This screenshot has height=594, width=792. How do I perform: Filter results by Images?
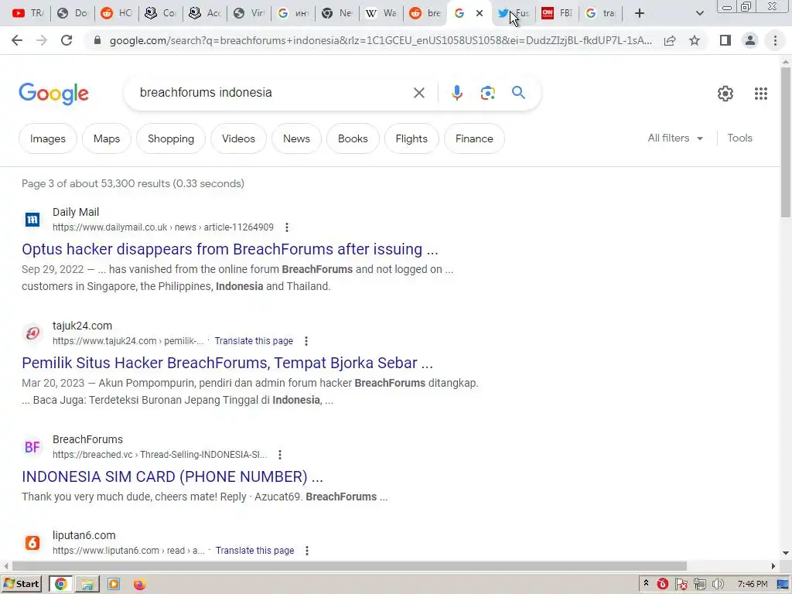coord(47,138)
